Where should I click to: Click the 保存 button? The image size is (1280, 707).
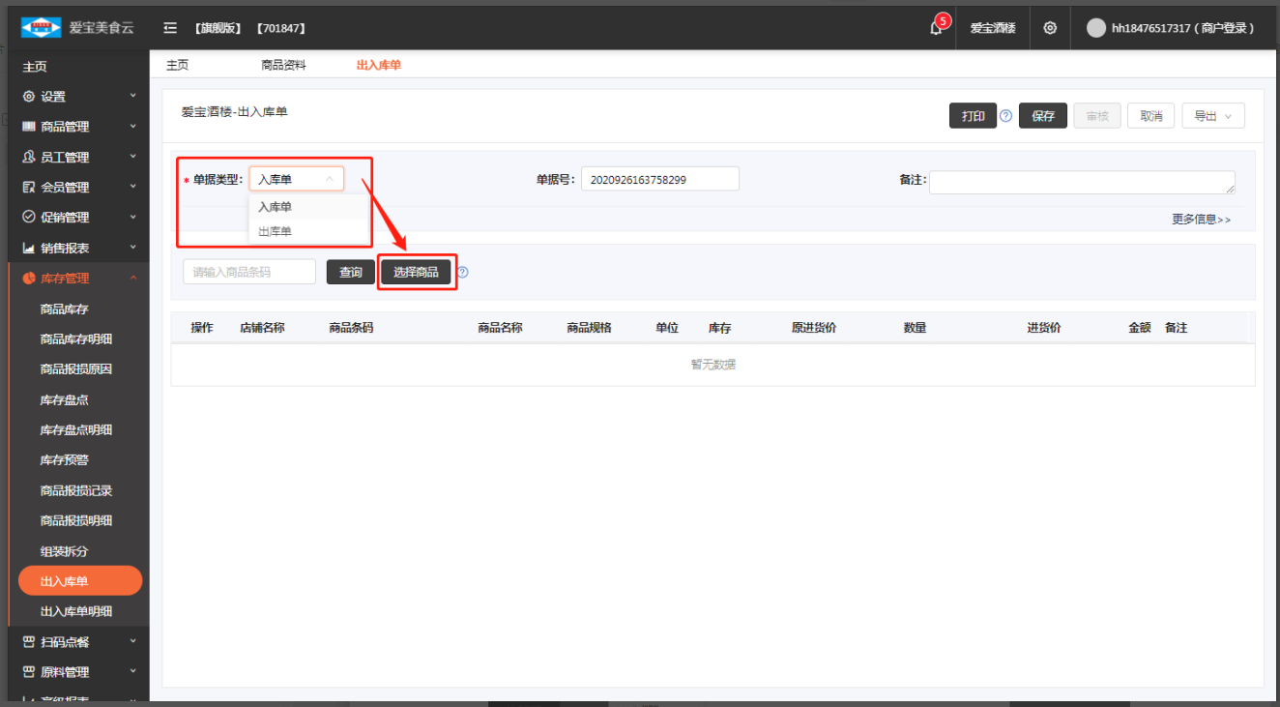pos(1042,116)
